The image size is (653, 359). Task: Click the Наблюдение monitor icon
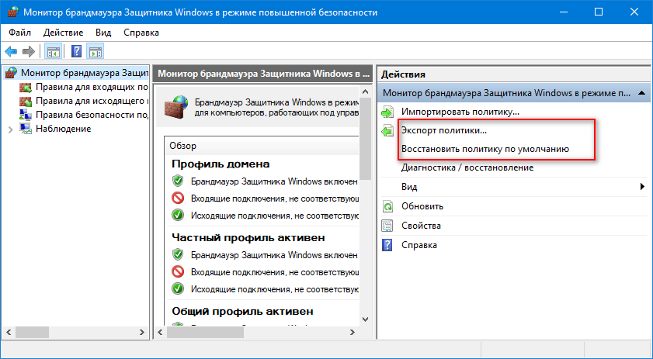26,129
